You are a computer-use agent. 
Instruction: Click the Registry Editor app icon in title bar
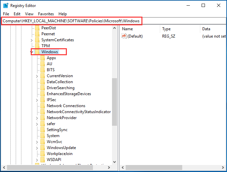pyautogui.click(x=6, y=6)
